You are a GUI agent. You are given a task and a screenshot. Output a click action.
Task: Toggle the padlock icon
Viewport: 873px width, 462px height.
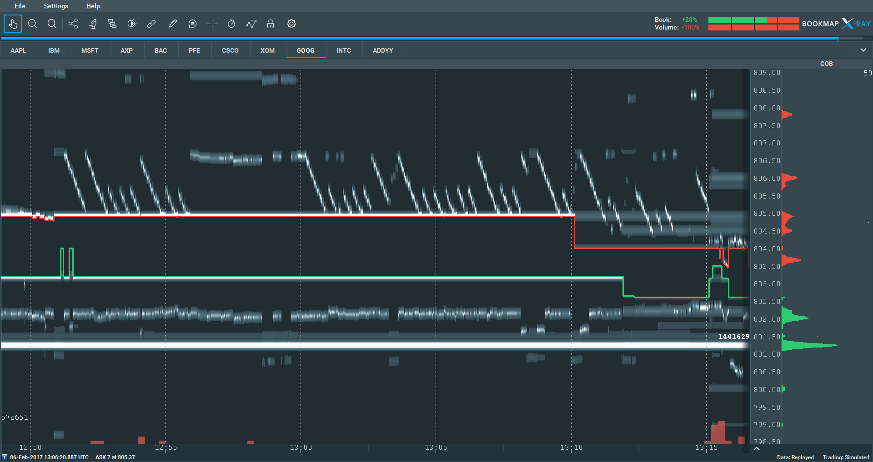coord(271,24)
